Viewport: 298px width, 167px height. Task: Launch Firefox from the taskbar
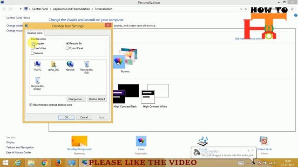(58, 163)
